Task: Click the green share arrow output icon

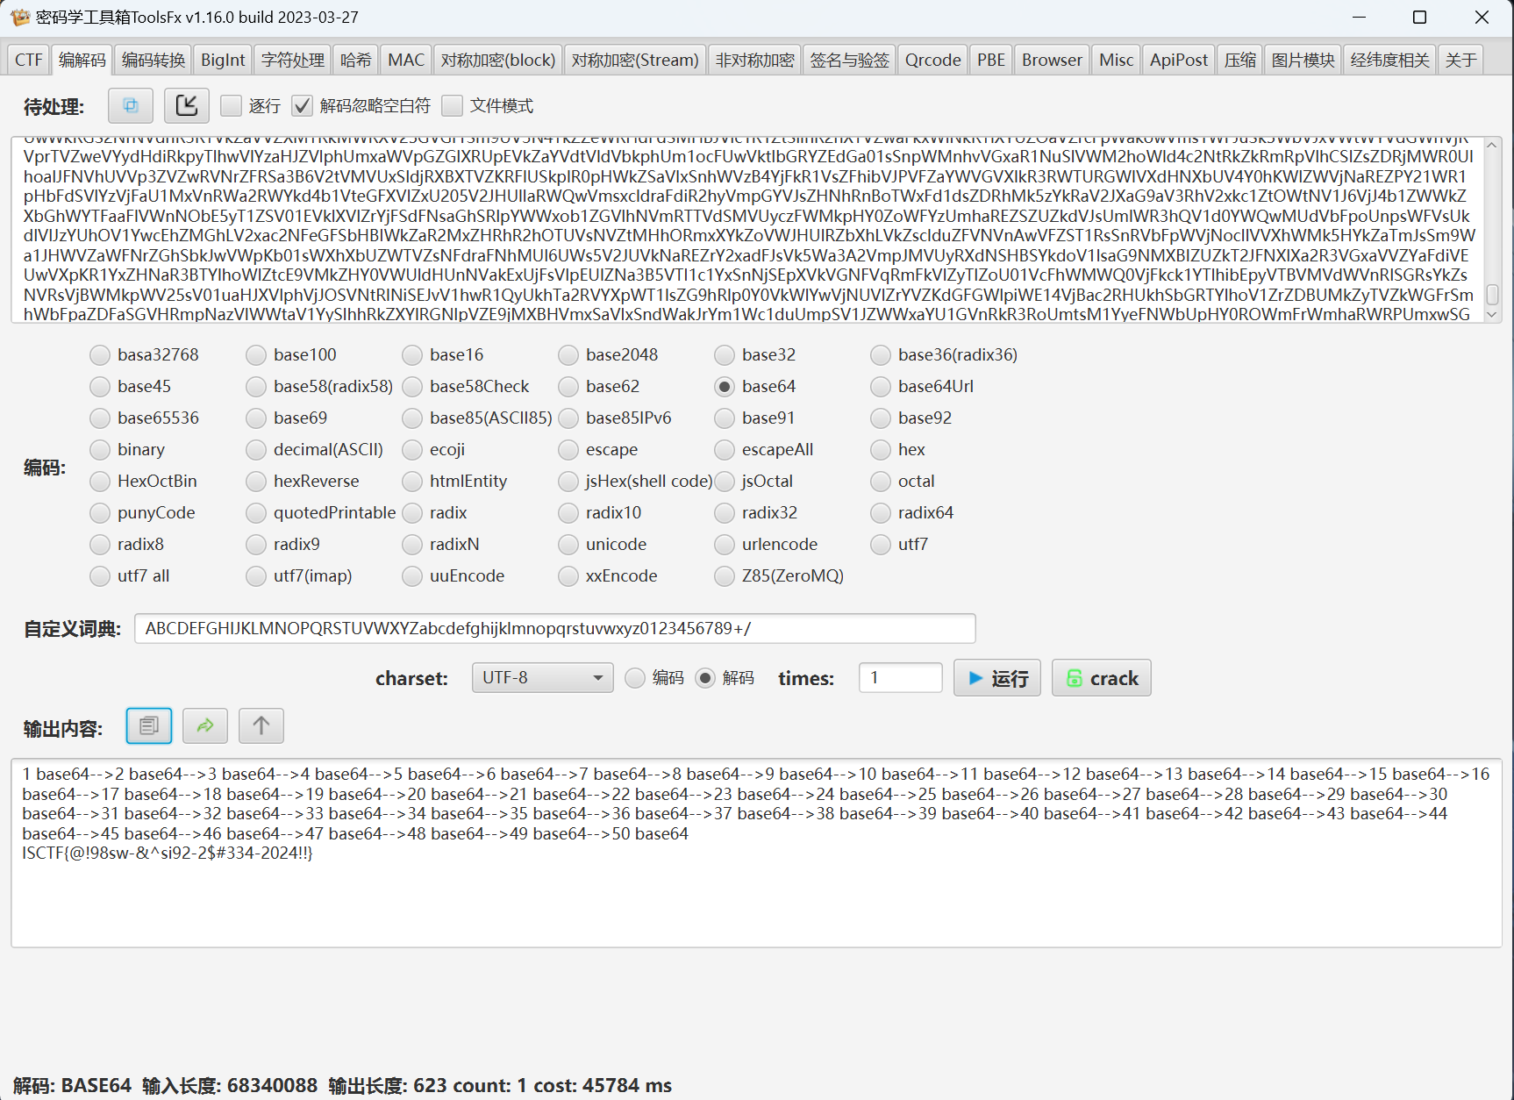Action: point(205,725)
